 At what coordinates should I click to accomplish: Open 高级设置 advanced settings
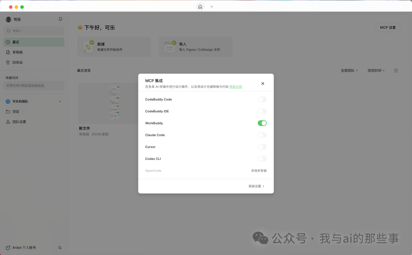[256, 186]
